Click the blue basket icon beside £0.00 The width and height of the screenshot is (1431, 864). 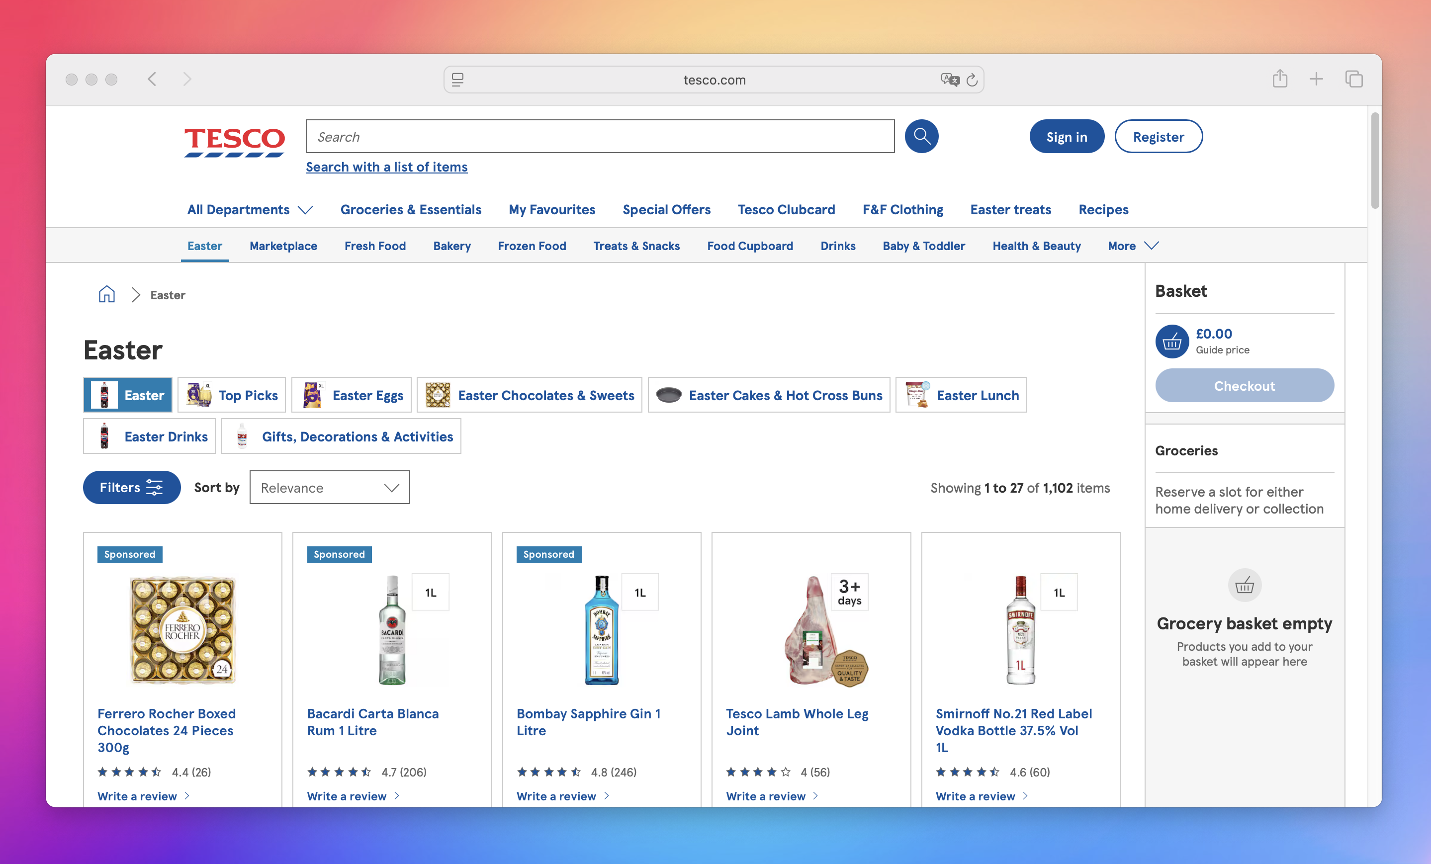coord(1171,342)
